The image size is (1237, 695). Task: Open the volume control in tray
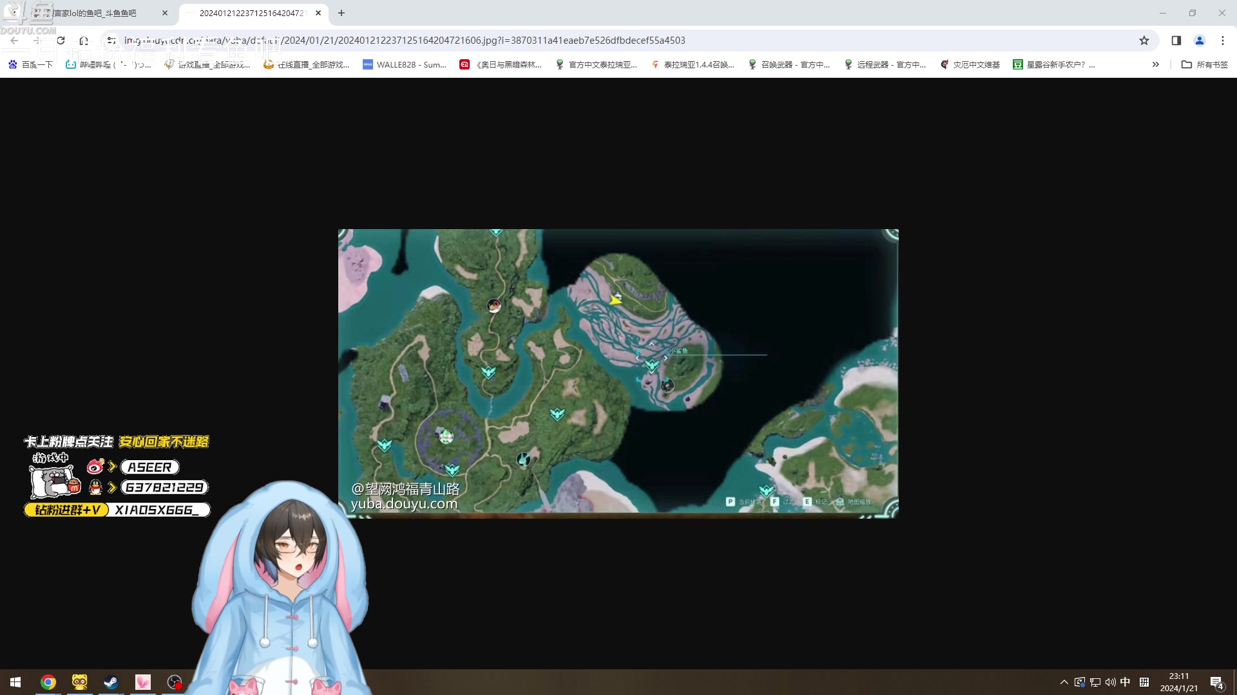tap(1110, 682)
